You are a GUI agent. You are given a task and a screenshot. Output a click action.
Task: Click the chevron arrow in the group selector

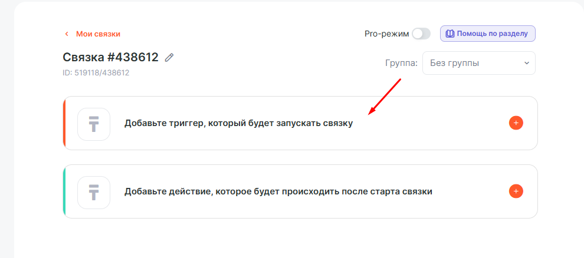(x=526, y=63)
